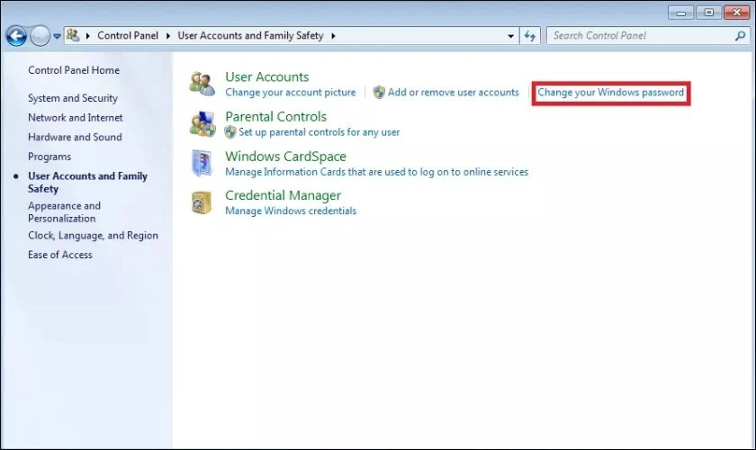Viewport: 756px width, 450px height.
Task: Close the Control Panel window
Action: point(737,13)
